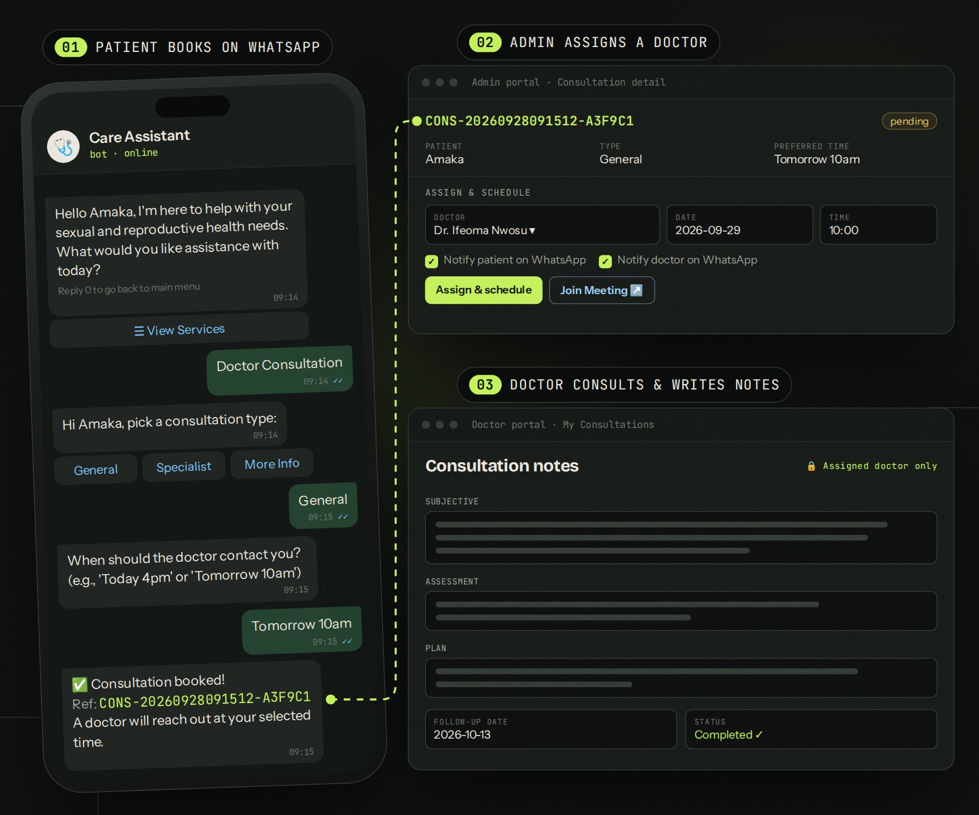The height and width of the screenshot is (815, 979).
Task: Click the Status field showing Completed
Action: click(811, 729)
